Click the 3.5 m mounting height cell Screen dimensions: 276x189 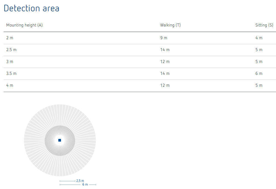pos(11,73)
